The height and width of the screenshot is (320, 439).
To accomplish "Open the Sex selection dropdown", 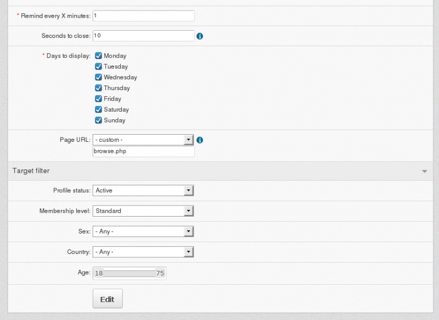I will click(143, 231).
